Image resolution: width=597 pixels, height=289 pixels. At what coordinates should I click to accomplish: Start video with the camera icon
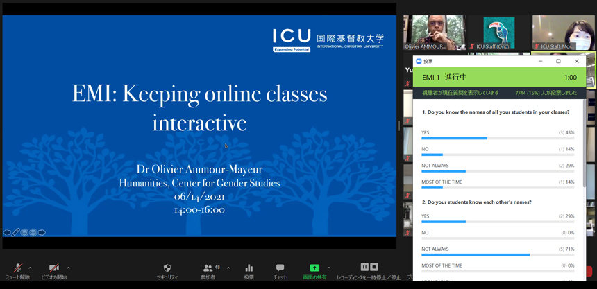(54, 268)
